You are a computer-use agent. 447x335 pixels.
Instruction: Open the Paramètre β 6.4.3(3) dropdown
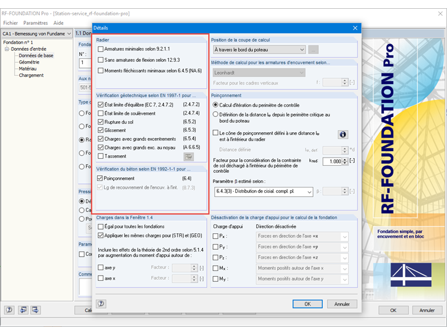point(263,192)
